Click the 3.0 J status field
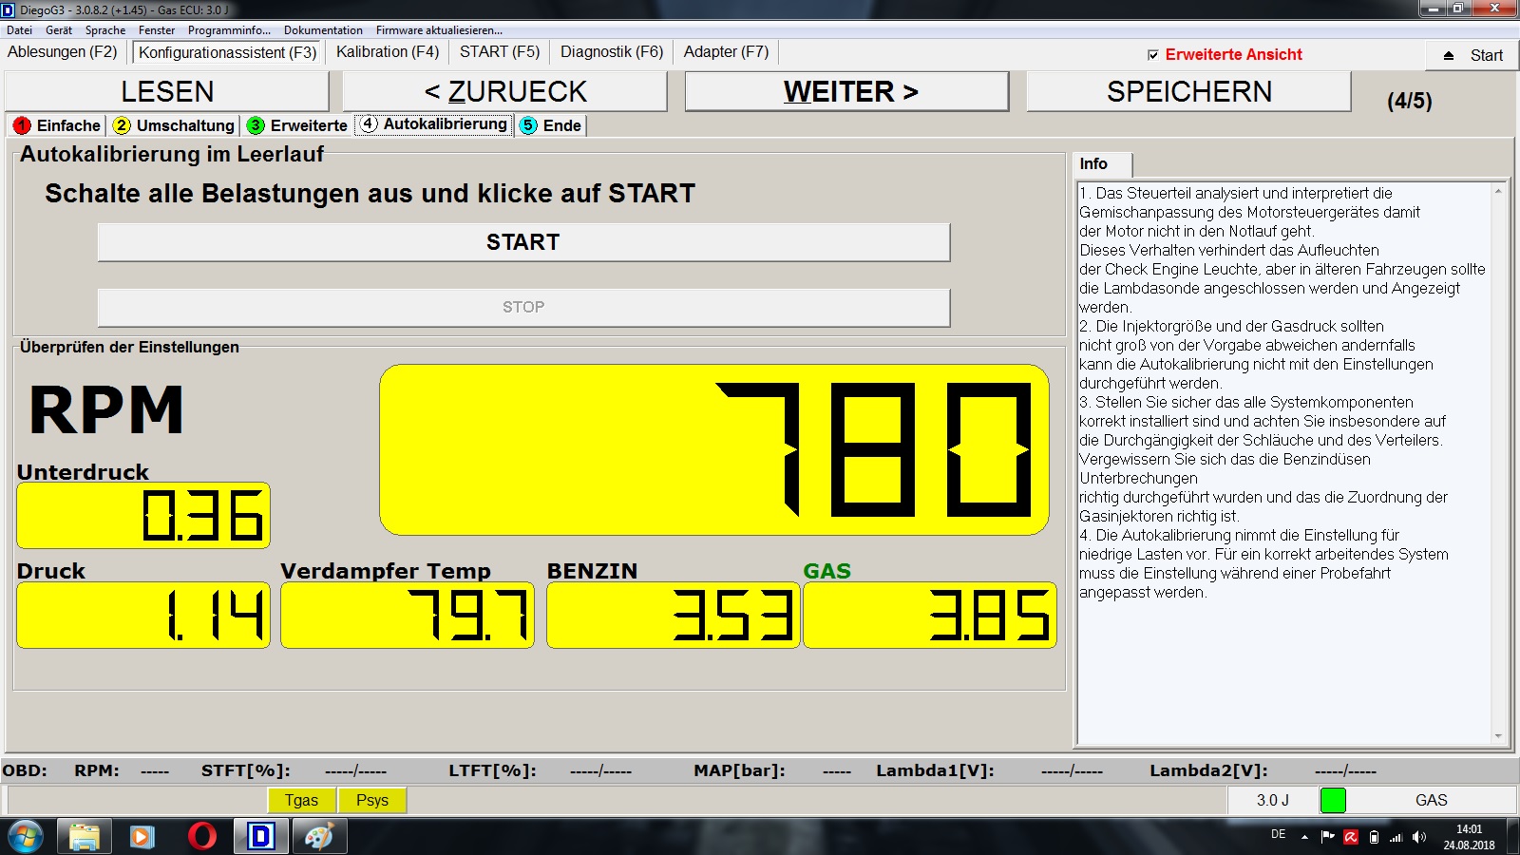 click(x=1273, y=800)
